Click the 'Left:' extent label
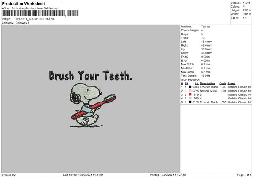Image resolution: width=253 pixels, height=178 pixels. (x=183, y=42)
